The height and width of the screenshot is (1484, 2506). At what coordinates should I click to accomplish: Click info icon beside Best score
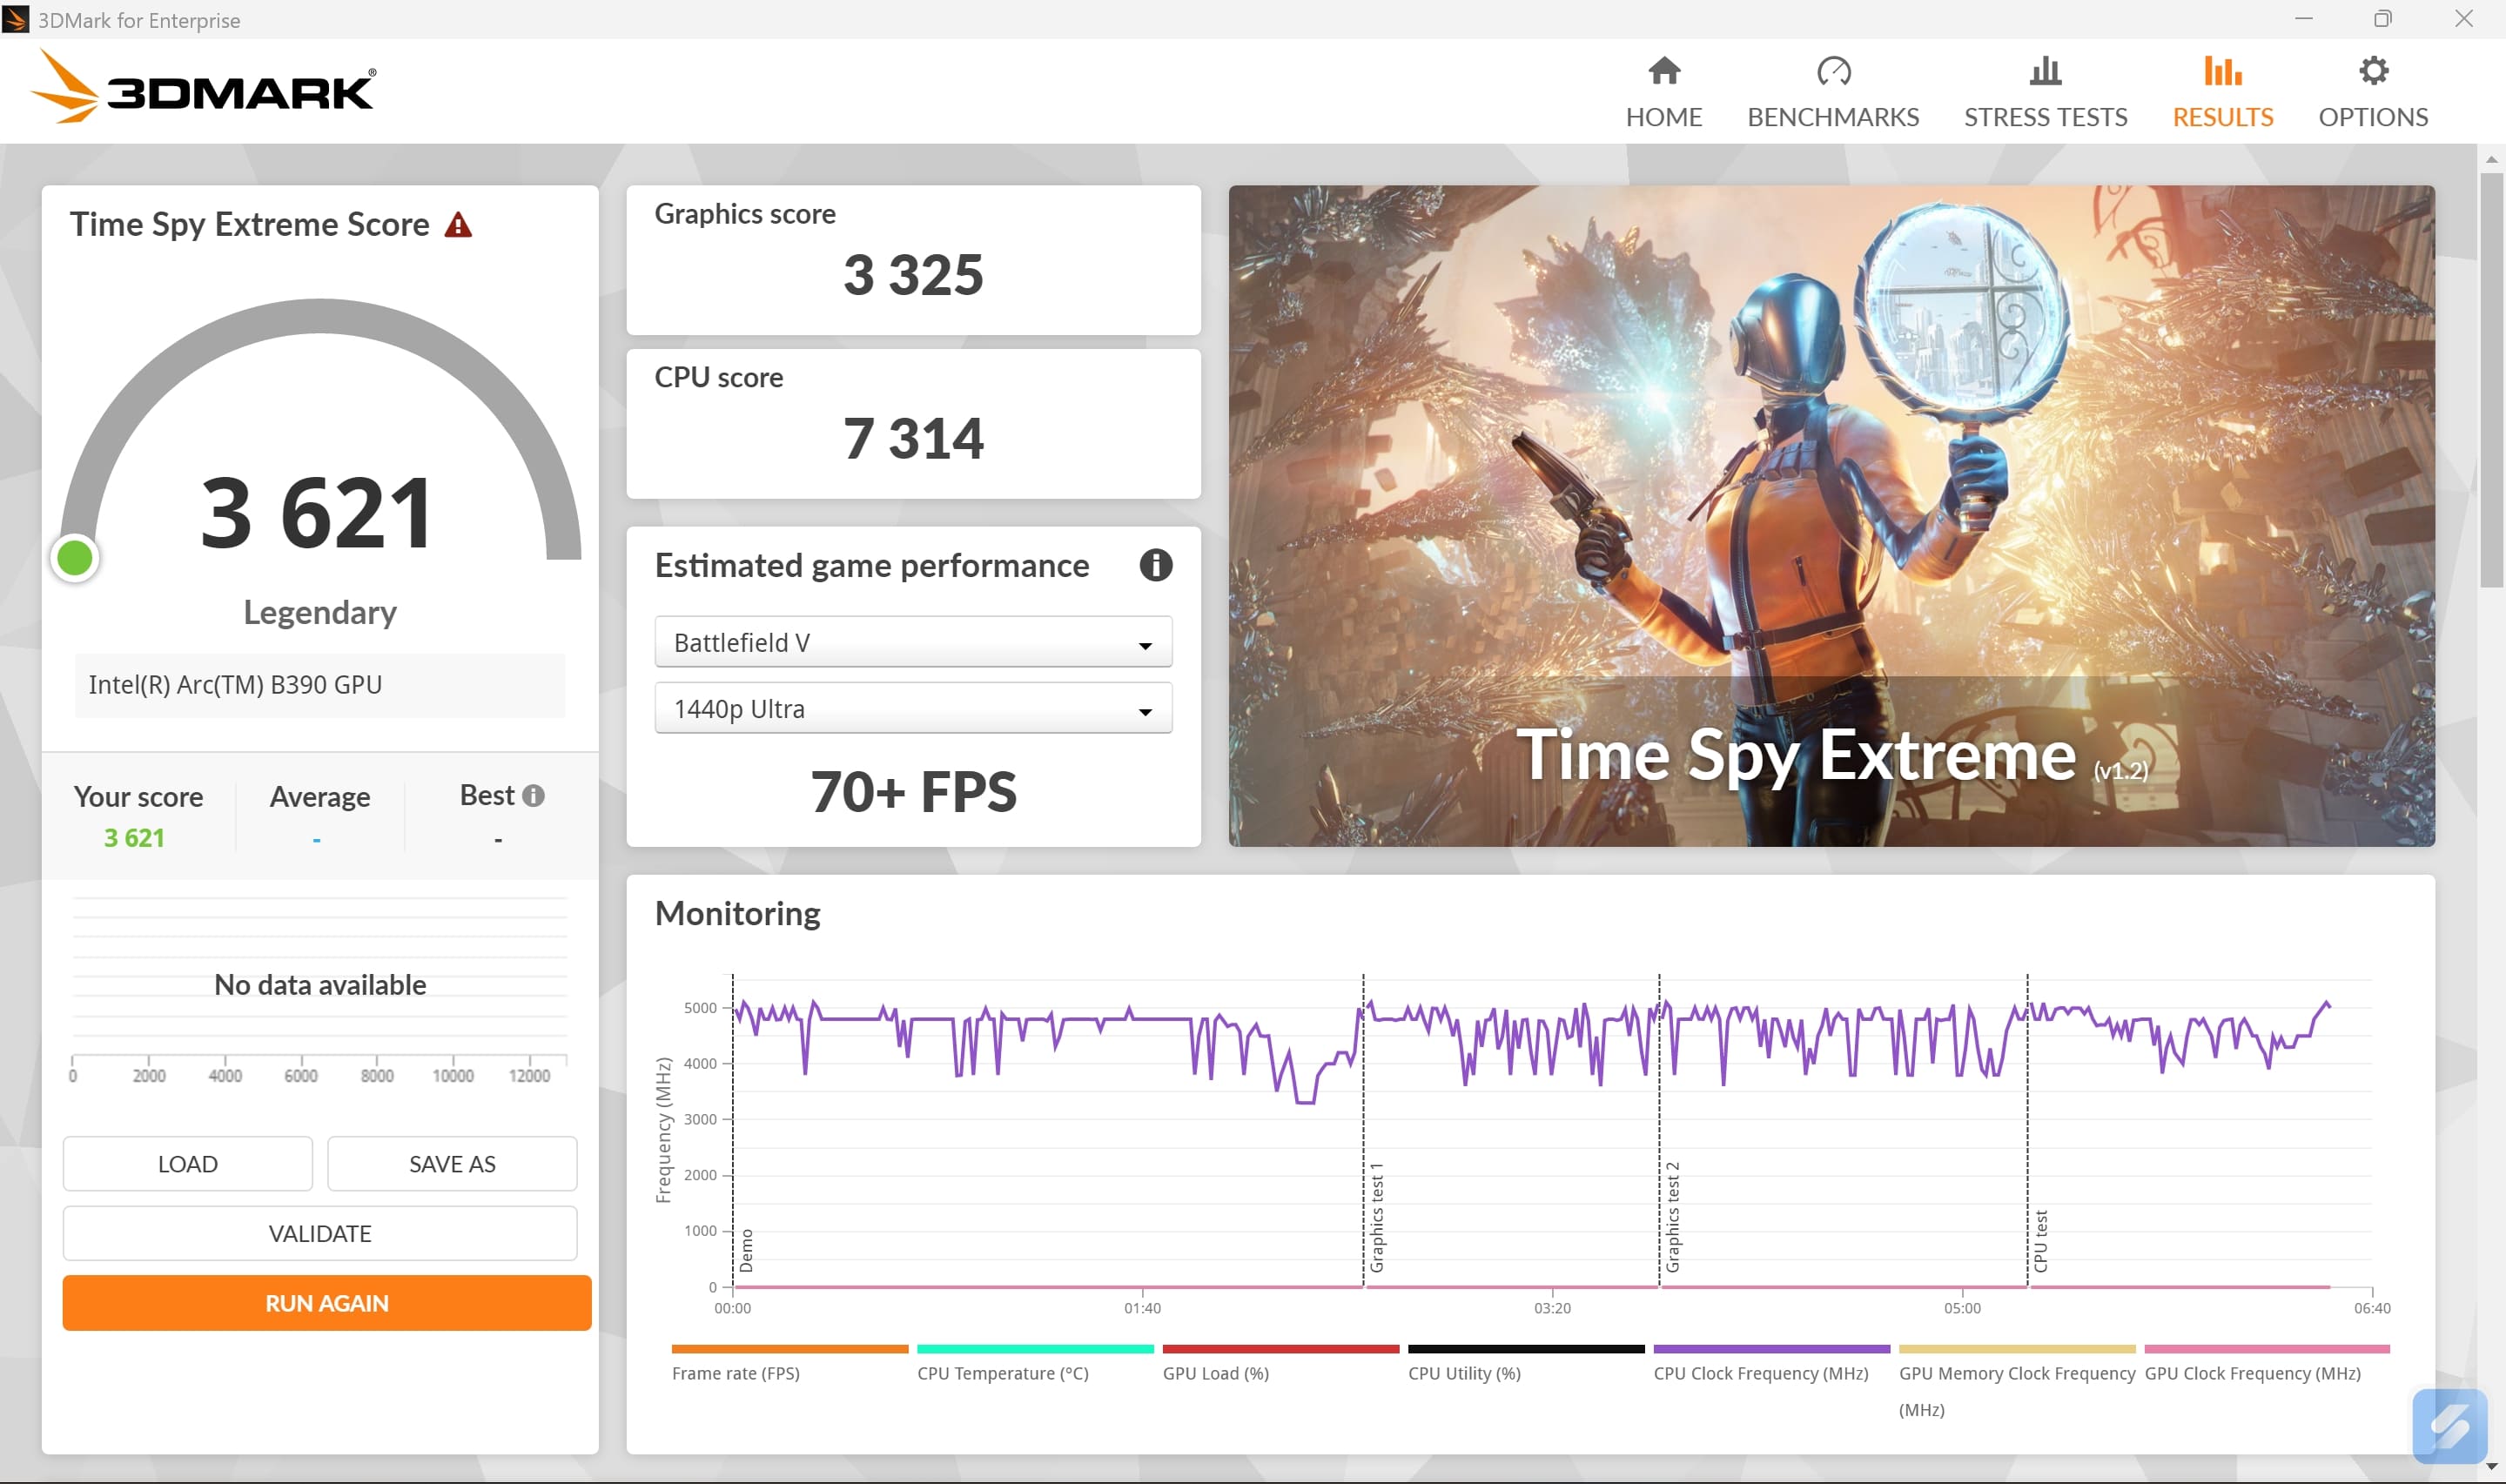pyautogui.click(x=534, y=795)
